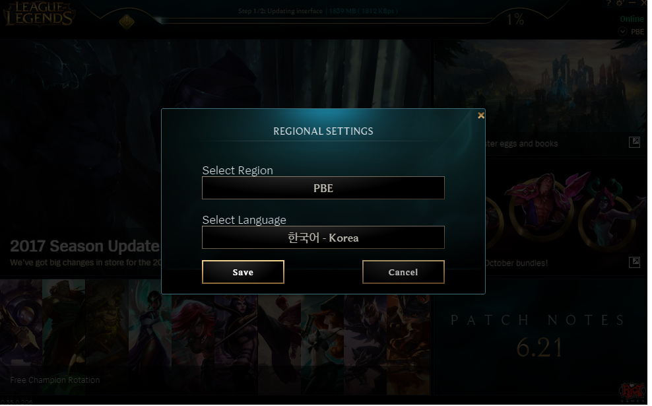
Task: Minimize the launcher window
Action: click(x=632, y=3)
